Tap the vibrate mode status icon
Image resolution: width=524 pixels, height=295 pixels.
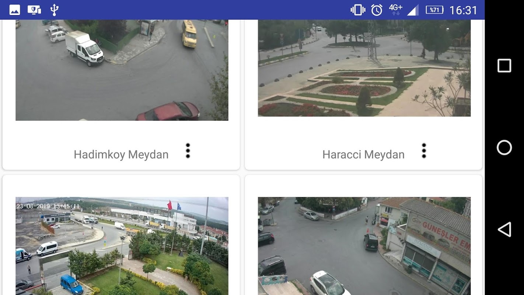pyautogui.click(x=358, y=10)
